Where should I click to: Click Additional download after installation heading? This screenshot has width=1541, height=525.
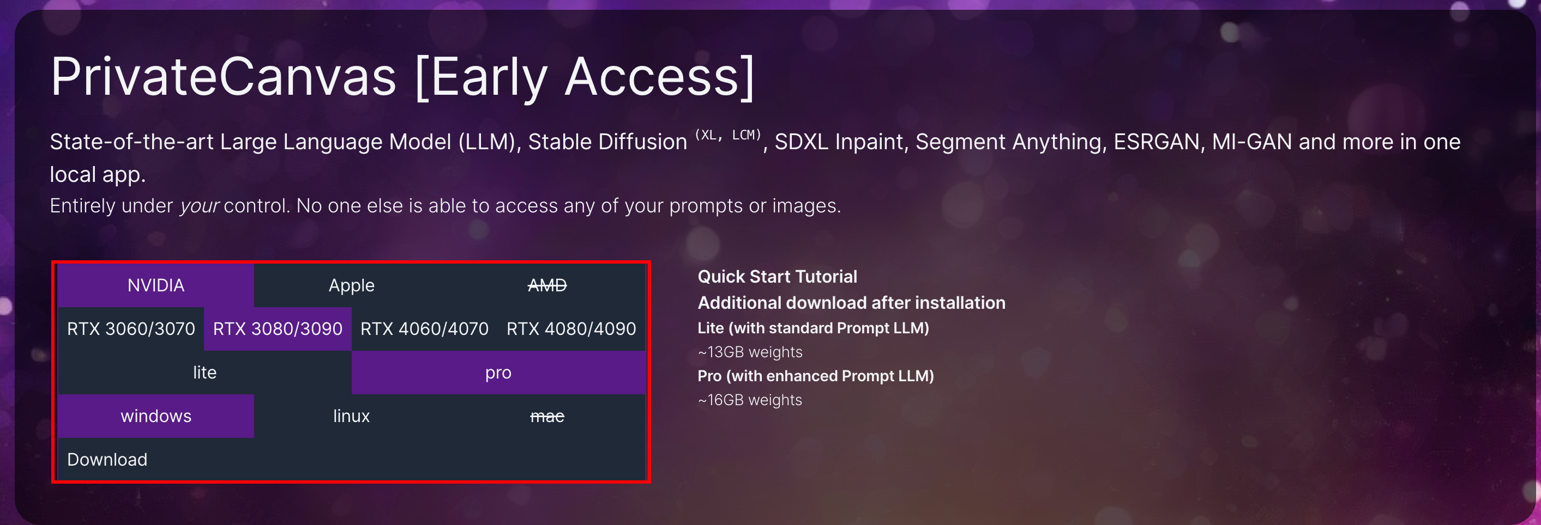851,303
